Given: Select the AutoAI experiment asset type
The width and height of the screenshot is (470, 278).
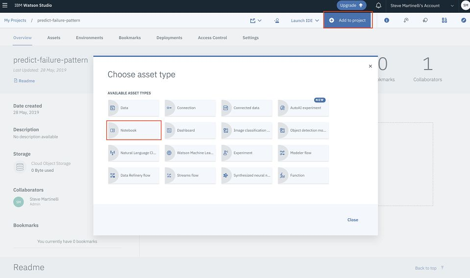Looking at the screenshot, I should [303, 108].
